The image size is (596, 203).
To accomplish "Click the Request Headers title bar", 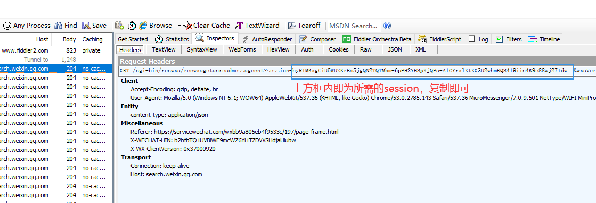I will pos(357,62).
